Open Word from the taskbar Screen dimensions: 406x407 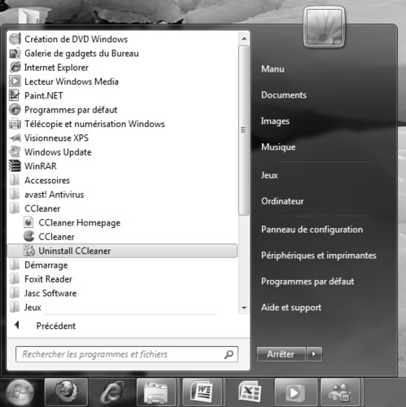[203, 392]
